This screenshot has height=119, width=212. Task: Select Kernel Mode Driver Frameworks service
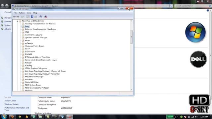pyautogui.click(x=41, y=60)
